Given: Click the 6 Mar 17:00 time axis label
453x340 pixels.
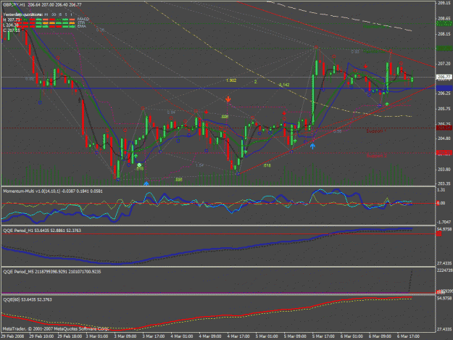Looking at the screenshot, I should click(x=408, y=336).
